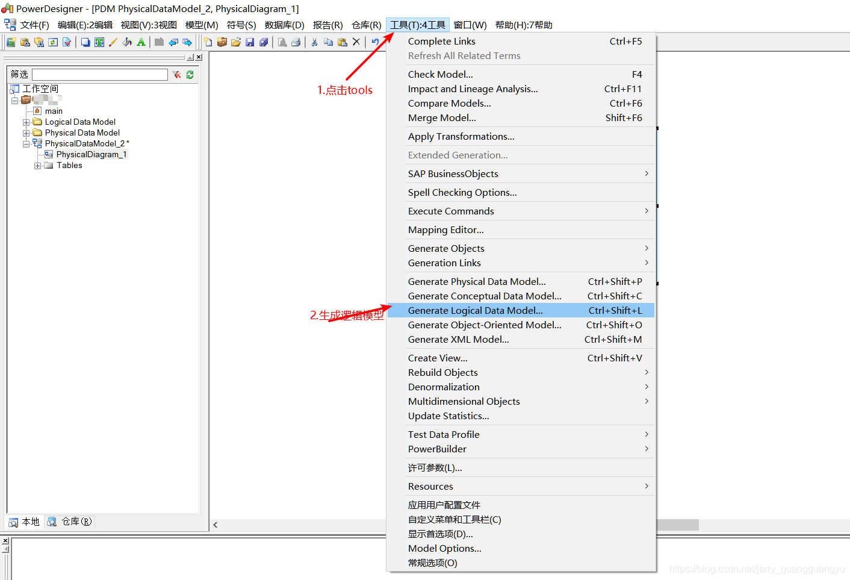Open the 数据库(D) menu
This screenshot has height=580, width=850.
[284, 25]
